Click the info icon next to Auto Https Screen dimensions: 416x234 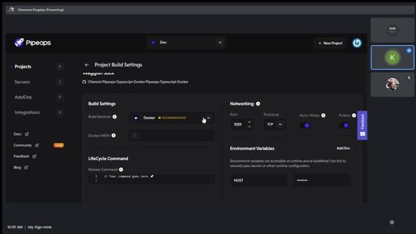tap(323, 115)
